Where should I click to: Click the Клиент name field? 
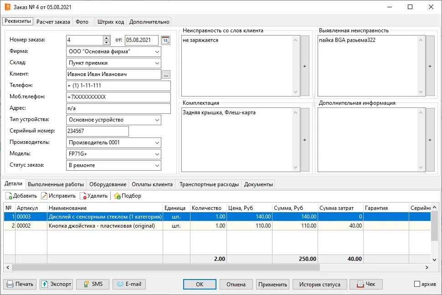tap(113, 74)
